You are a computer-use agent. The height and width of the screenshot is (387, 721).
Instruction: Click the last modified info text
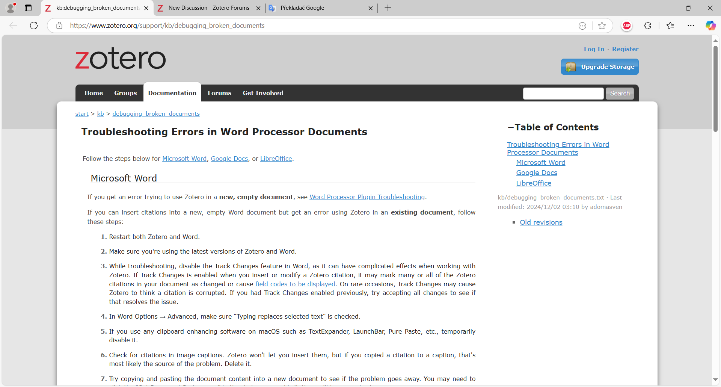click(560, 202)
